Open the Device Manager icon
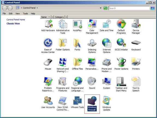157x118 pixels. point(136,27)
